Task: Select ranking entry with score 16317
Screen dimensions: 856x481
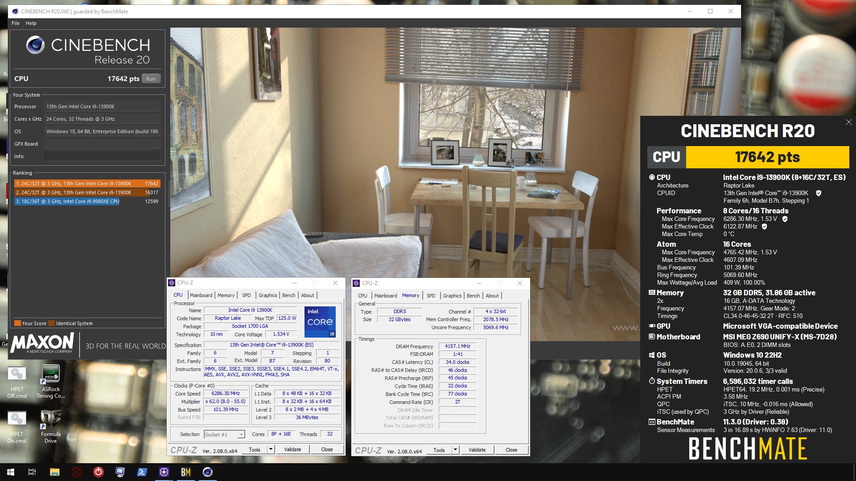Action: (87, 192)
